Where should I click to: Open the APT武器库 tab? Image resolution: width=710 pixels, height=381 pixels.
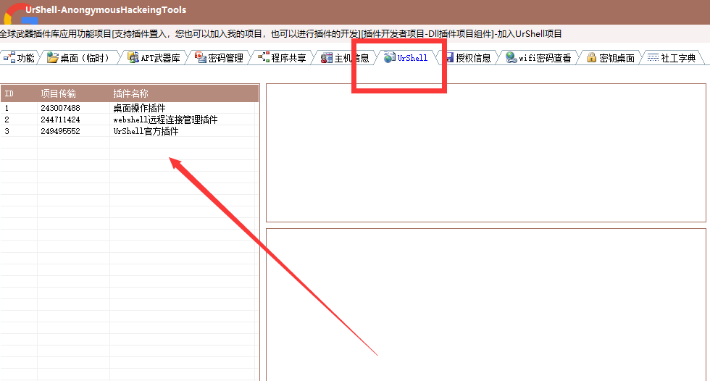tap(154, 58)
